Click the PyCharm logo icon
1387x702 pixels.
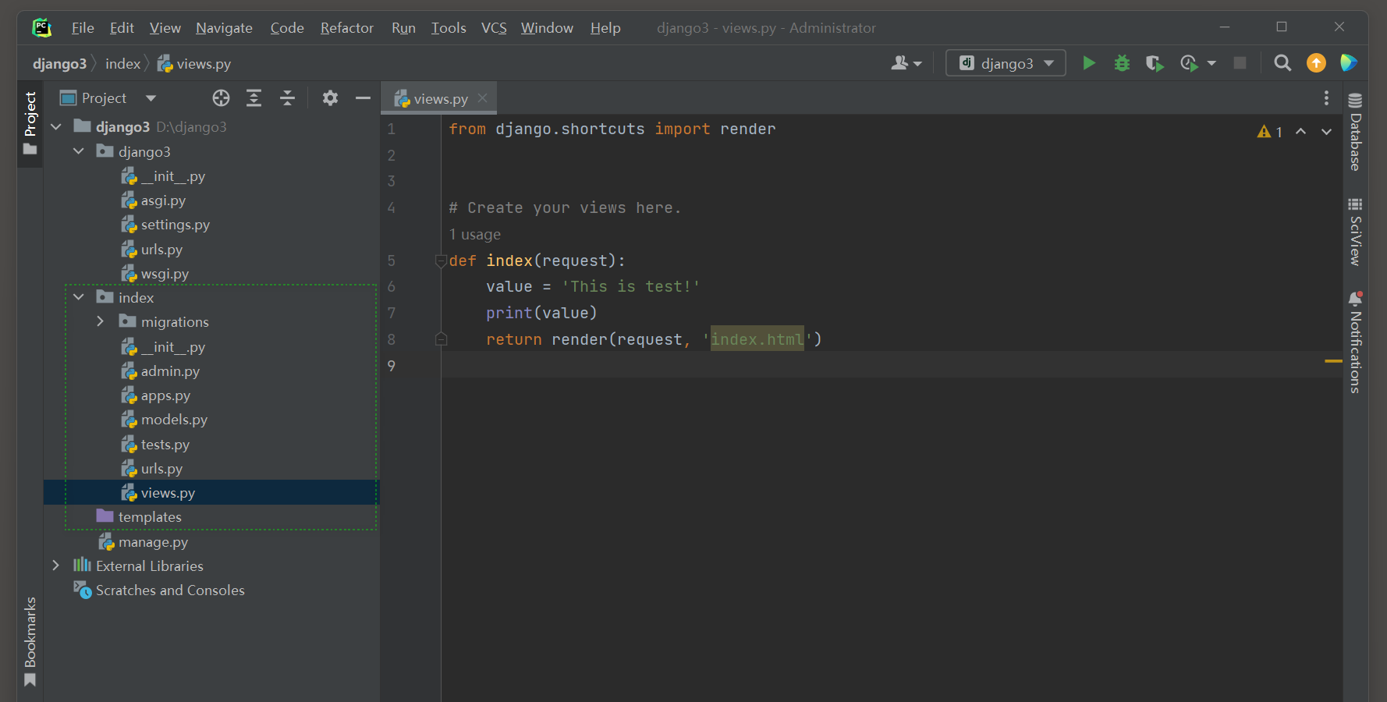point(41,28)
